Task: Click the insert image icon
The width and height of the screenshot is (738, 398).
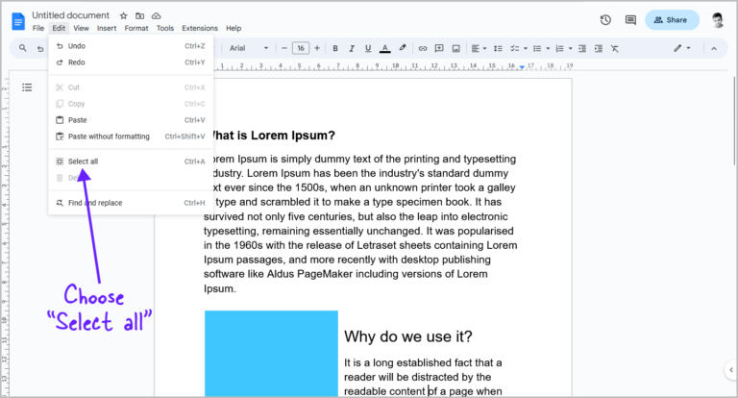Action: 455,48
